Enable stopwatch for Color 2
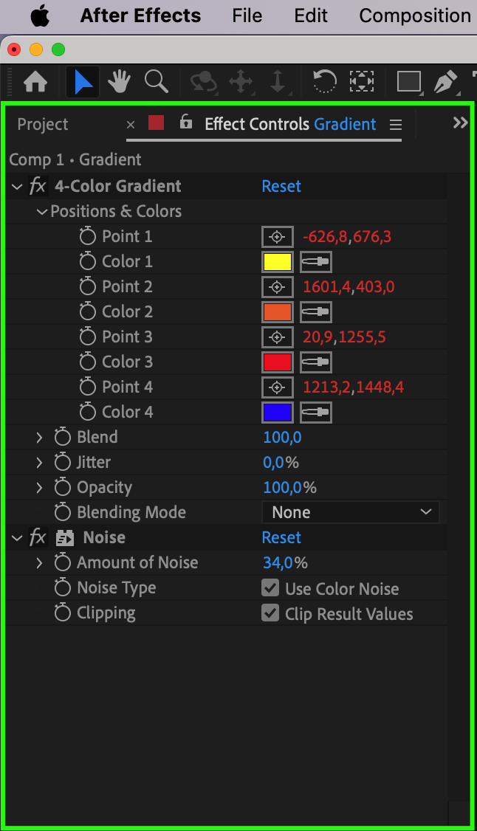477x831 pixels. coord(87,311)
